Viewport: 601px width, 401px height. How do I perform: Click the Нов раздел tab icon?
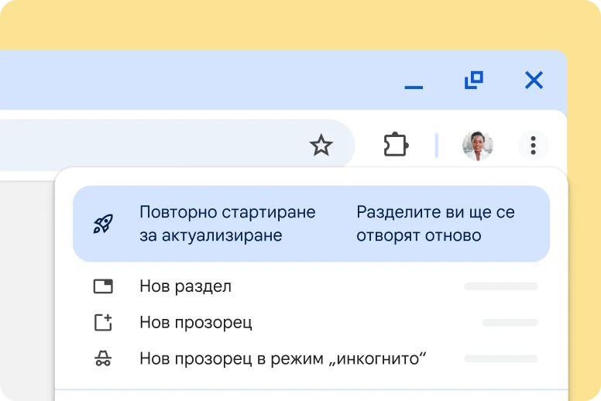(x=103, y=286)
